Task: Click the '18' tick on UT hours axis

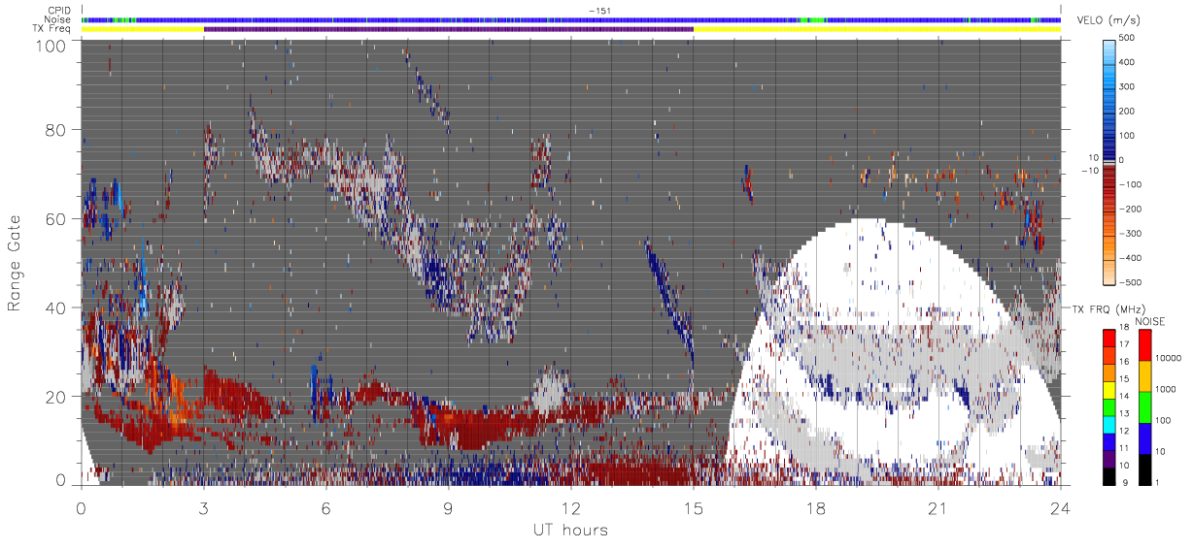Action: [x=815, y=508]
